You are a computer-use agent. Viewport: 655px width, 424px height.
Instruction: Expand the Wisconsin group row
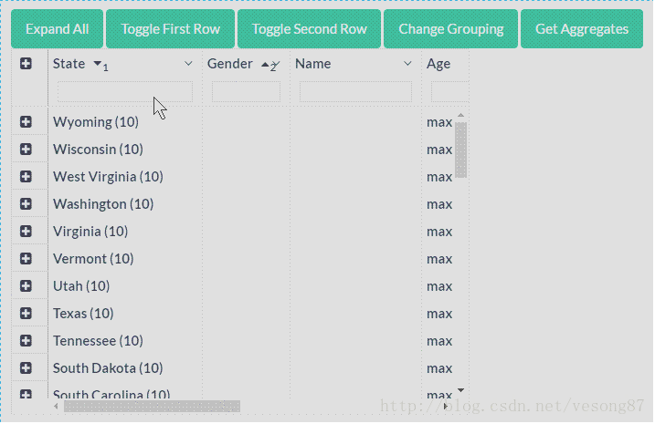pos(26,150)
